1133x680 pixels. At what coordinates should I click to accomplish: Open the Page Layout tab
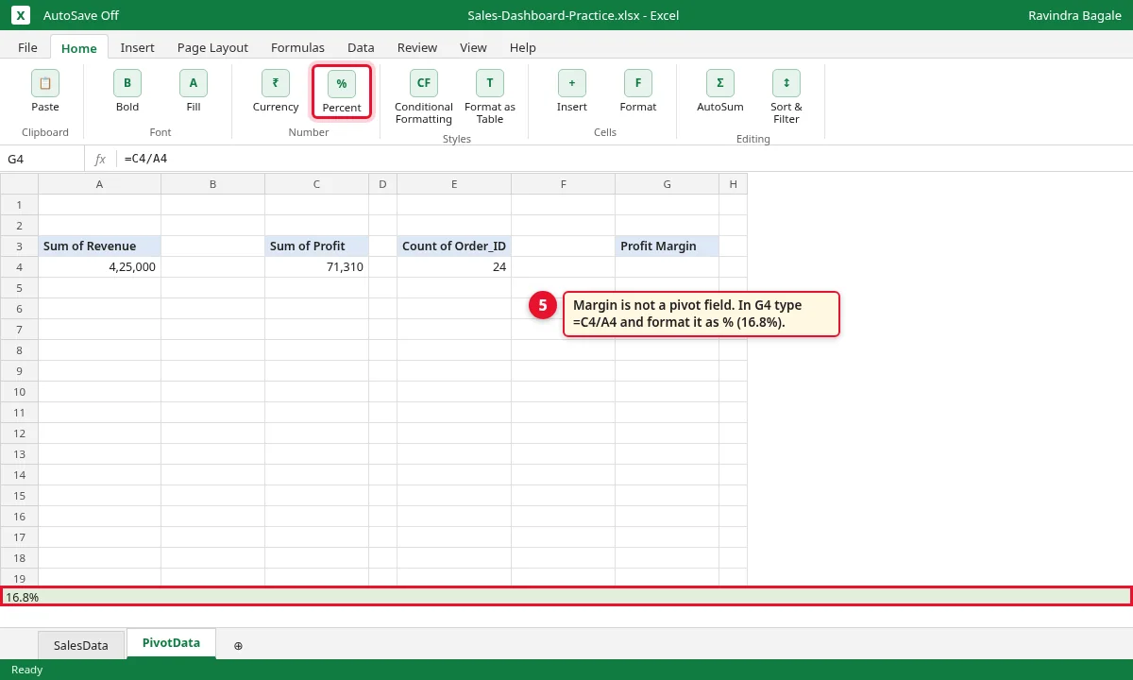(x=212, y=47)
